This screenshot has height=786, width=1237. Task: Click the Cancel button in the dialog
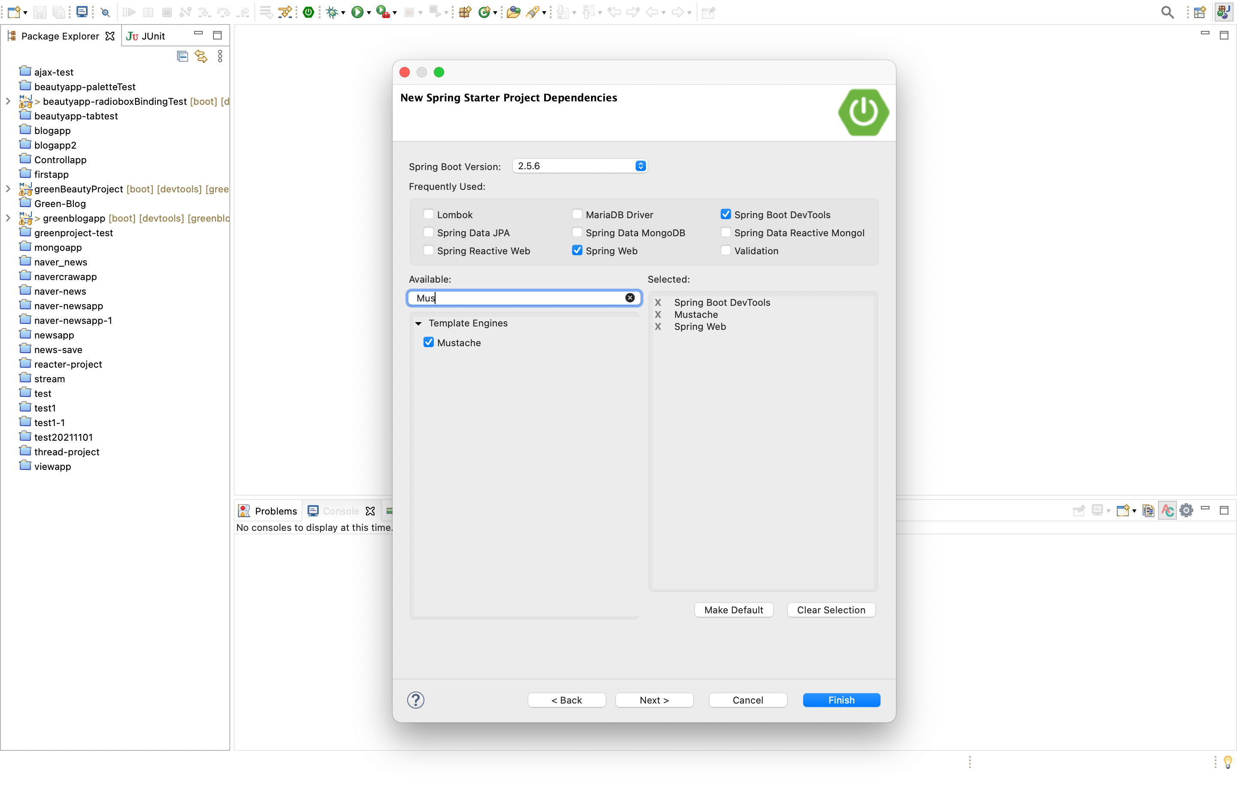point(747,700)
